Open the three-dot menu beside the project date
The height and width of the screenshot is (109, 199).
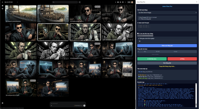(x=17, y=2)
